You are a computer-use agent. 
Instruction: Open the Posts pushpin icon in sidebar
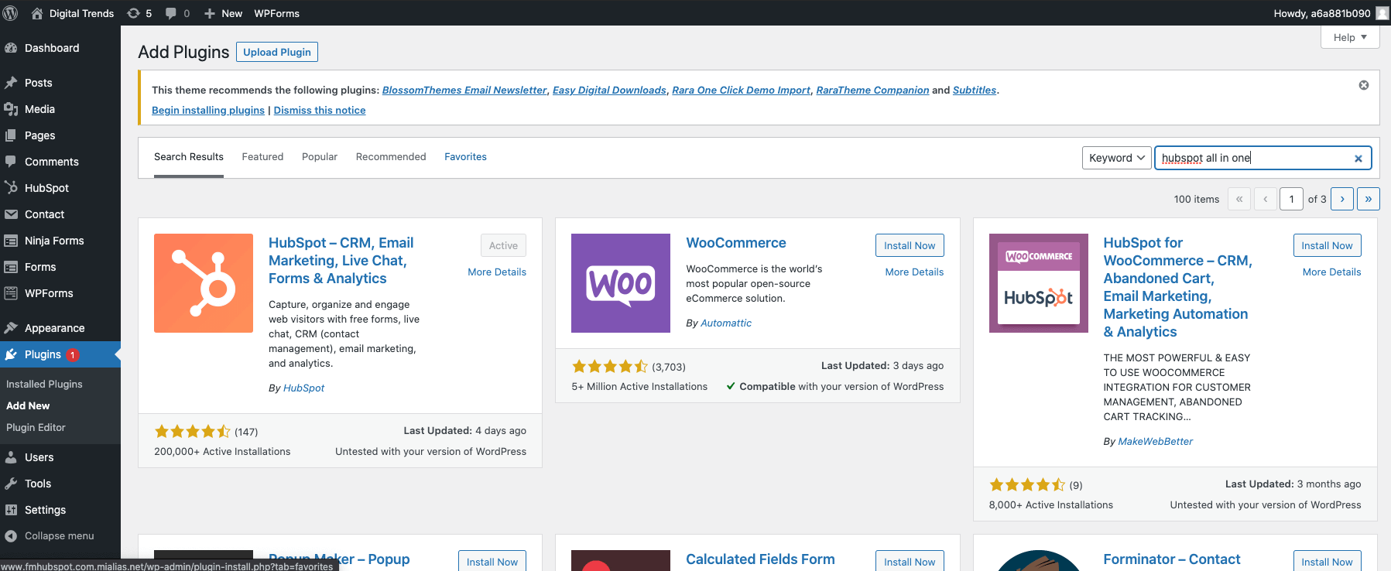tap(11, 83)
